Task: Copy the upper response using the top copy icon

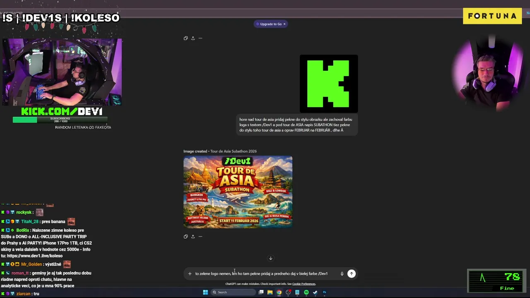Action: tap(185, 38)
